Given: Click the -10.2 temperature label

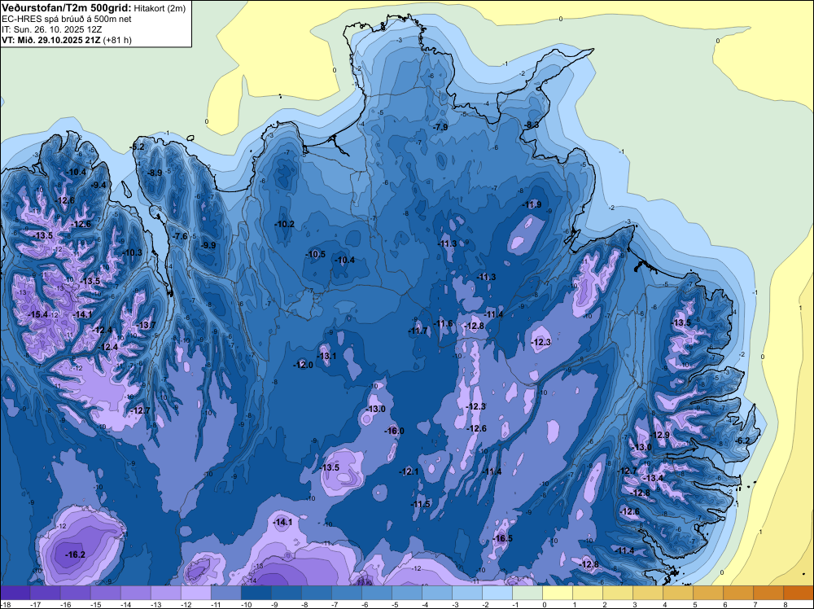Looking at the screenshot, I should 284,224.
